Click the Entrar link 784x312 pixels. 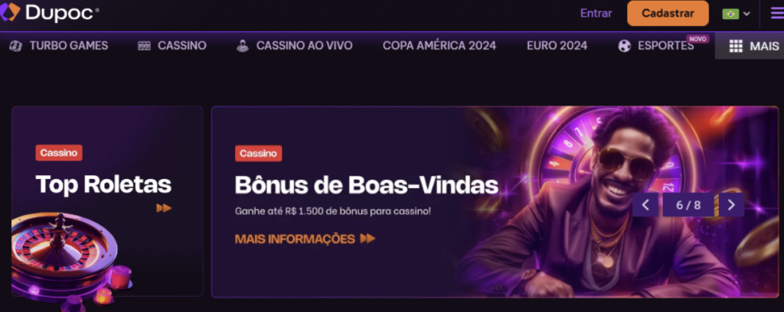tap(596, 14)
